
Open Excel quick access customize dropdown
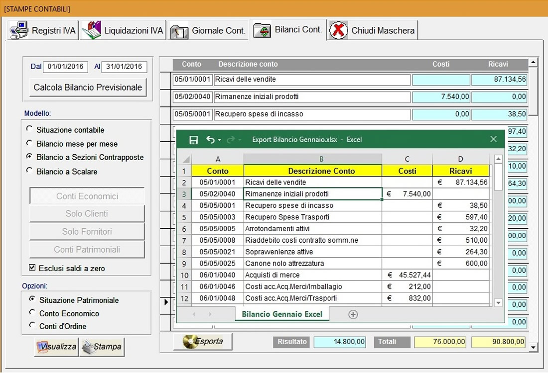point(240,140)
